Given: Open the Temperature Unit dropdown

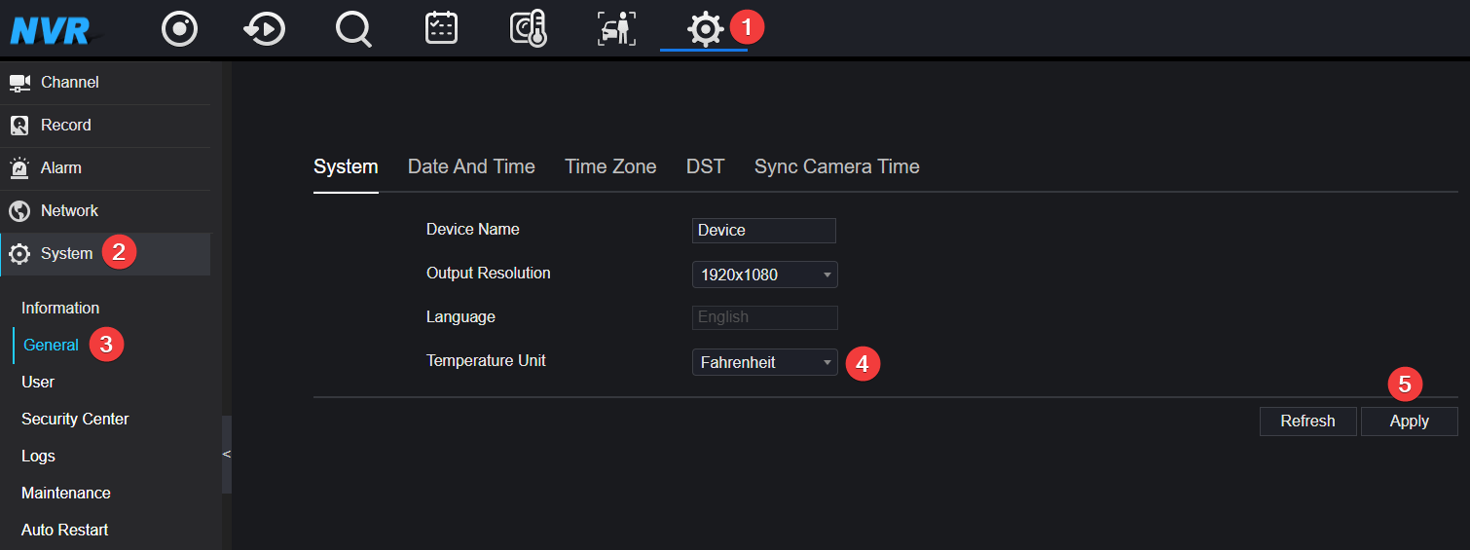Looking at the screenshot, I should (x=764, y=362).
